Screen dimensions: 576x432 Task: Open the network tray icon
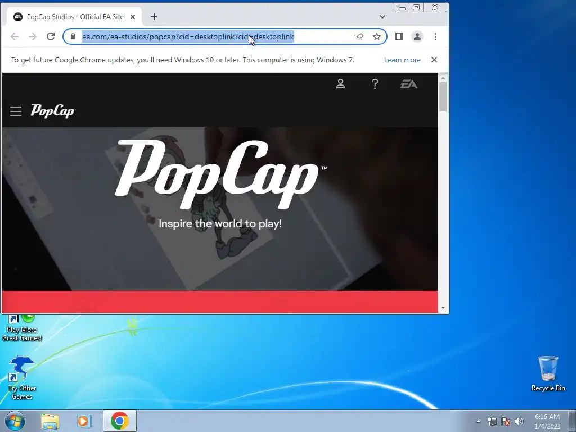click(x=492, y=421)
